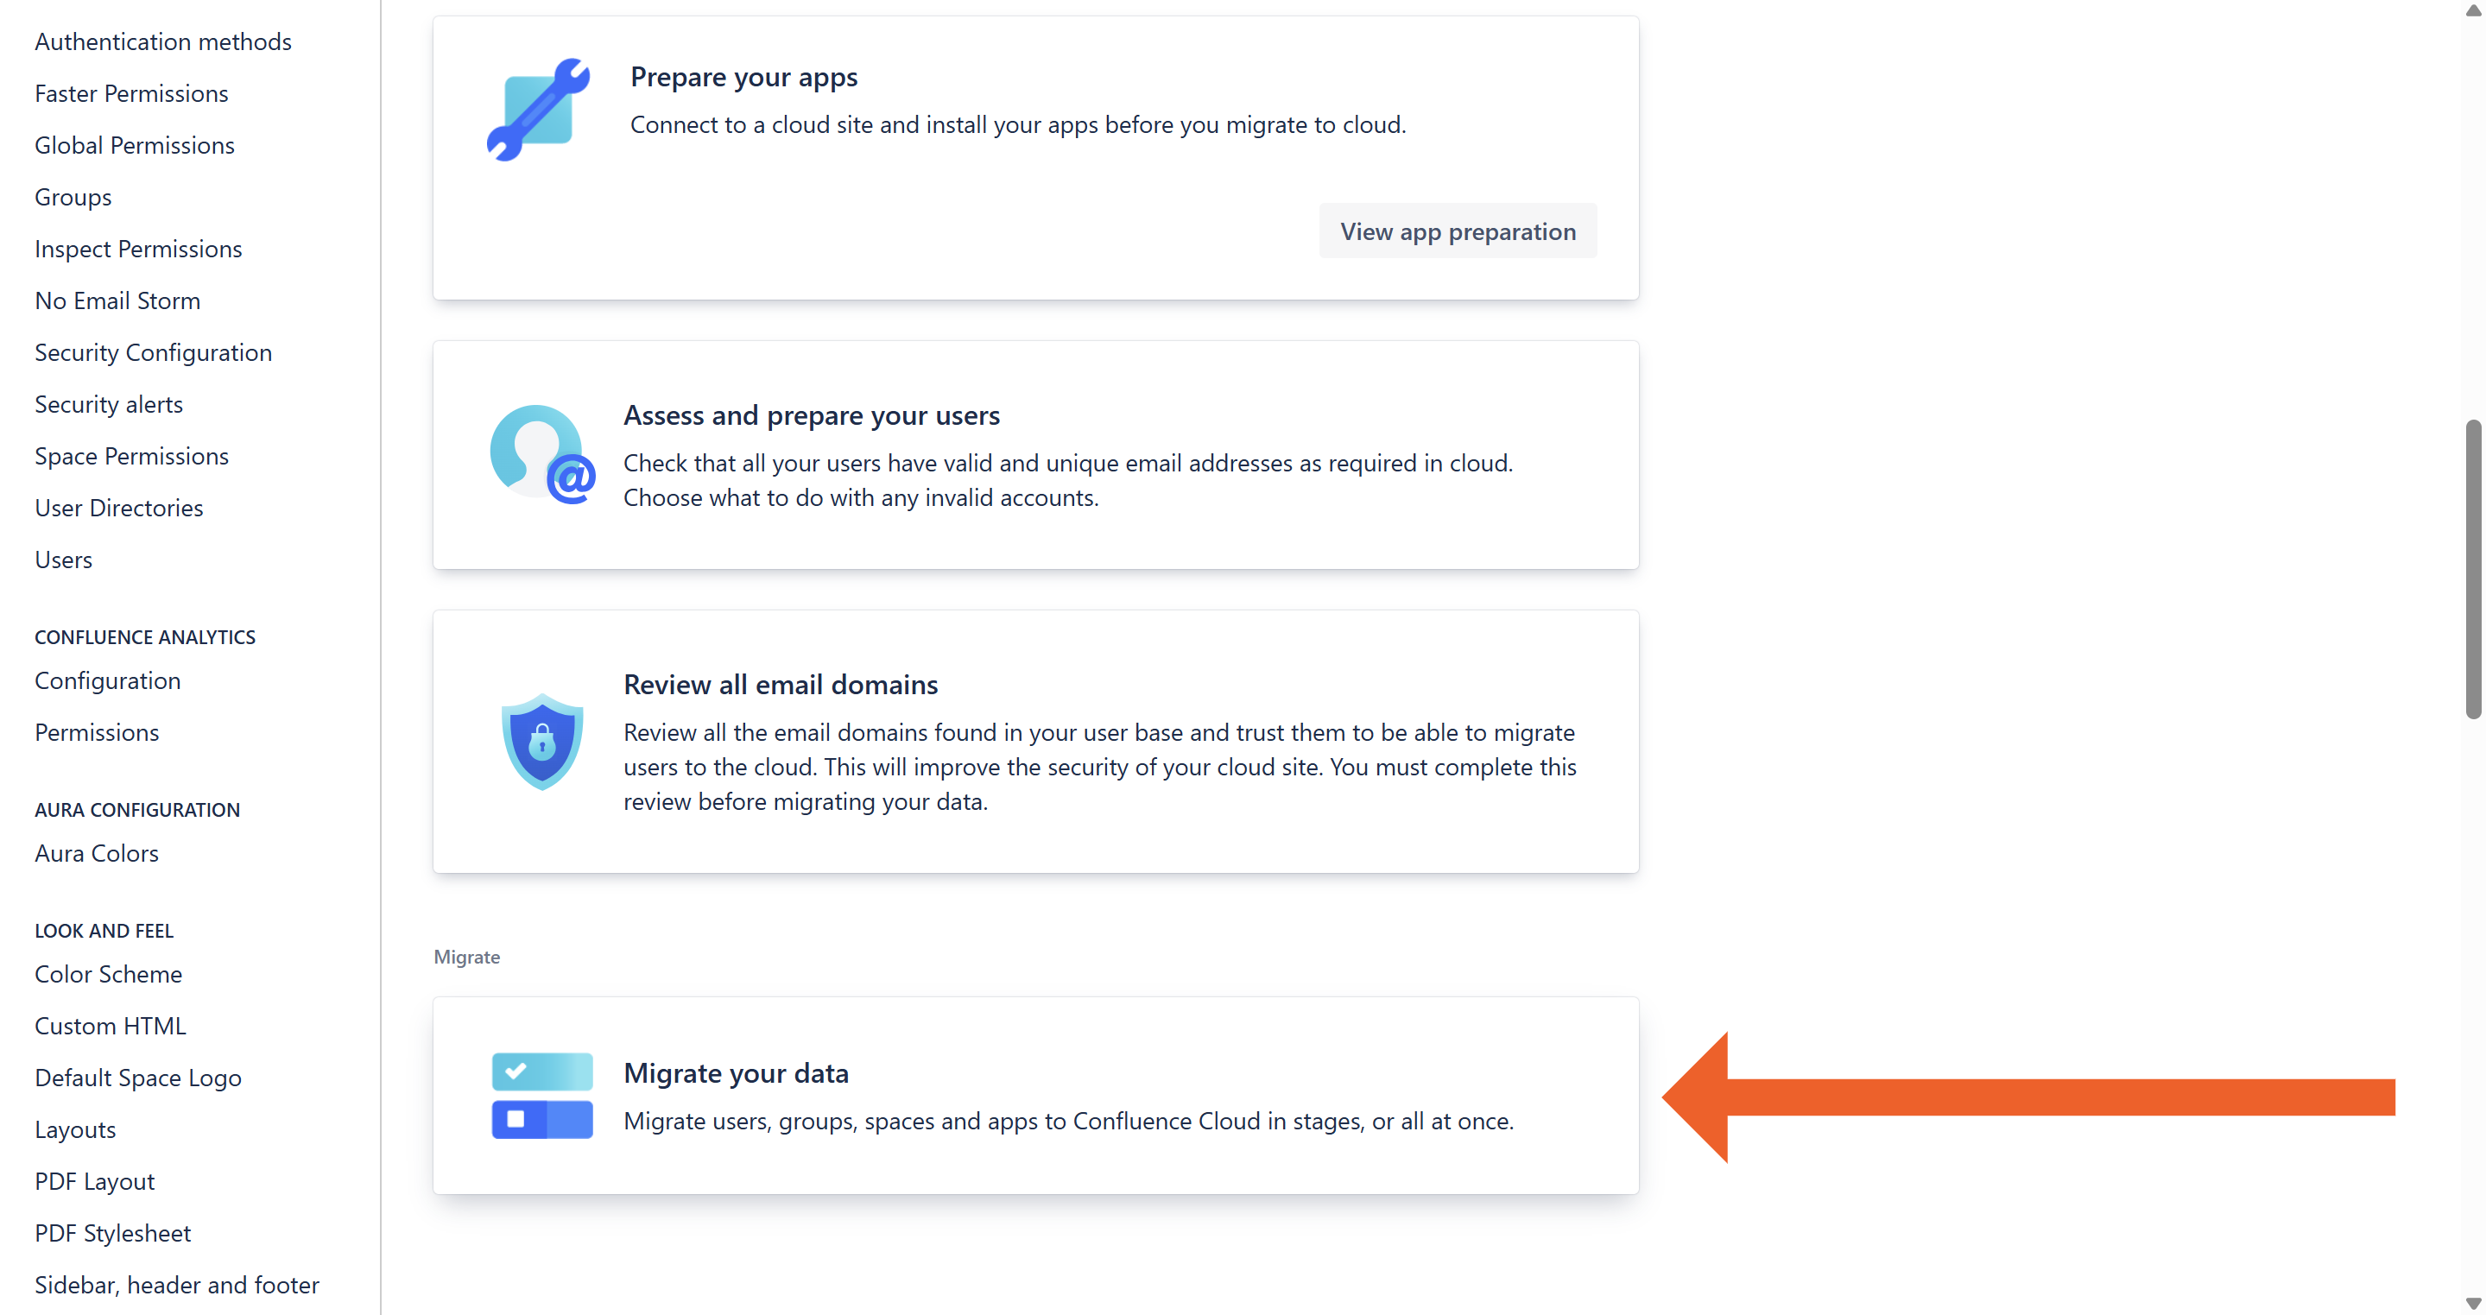
Task: Select Security Configuration in sidebar
Action: coord(153,352)
